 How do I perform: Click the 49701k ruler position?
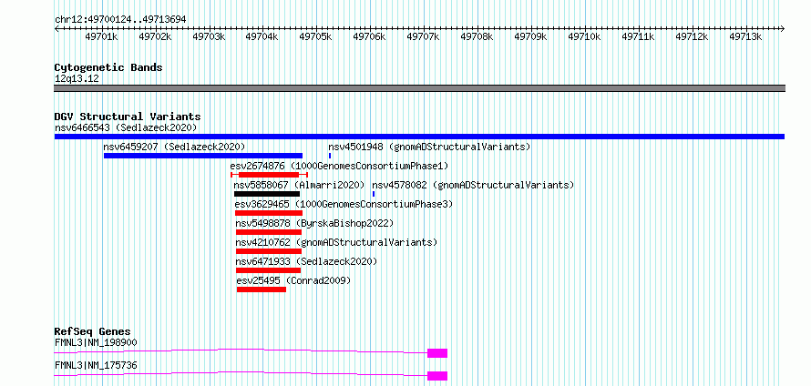pos(101,37)
